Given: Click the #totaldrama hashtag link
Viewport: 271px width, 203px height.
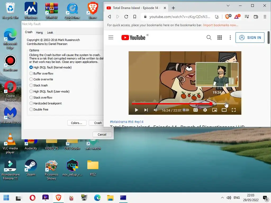Looking at the screenshot, I should 118,122.
